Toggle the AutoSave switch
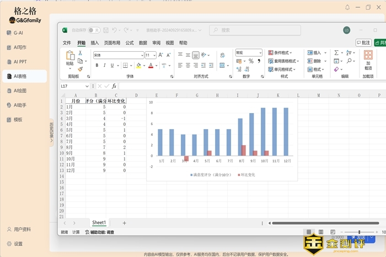The height and width of the screenshot is (257, 386). 94,30
